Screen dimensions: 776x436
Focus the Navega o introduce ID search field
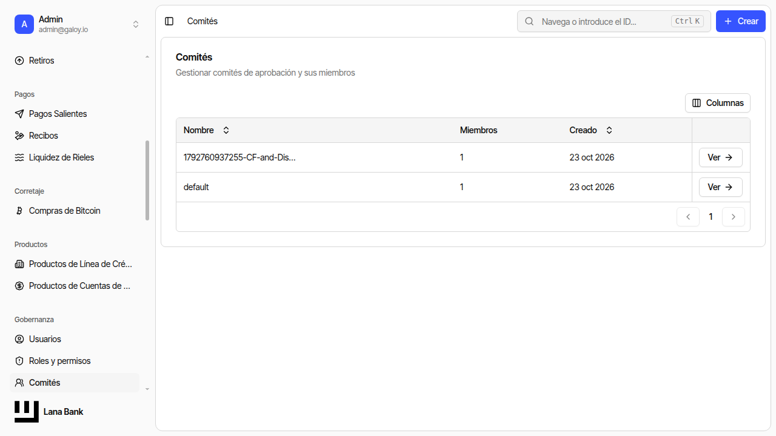[614, 21]
